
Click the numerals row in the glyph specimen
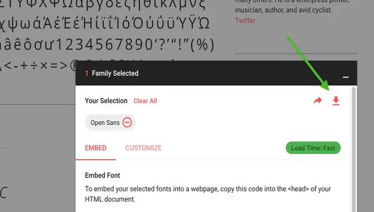pos(107,45)
